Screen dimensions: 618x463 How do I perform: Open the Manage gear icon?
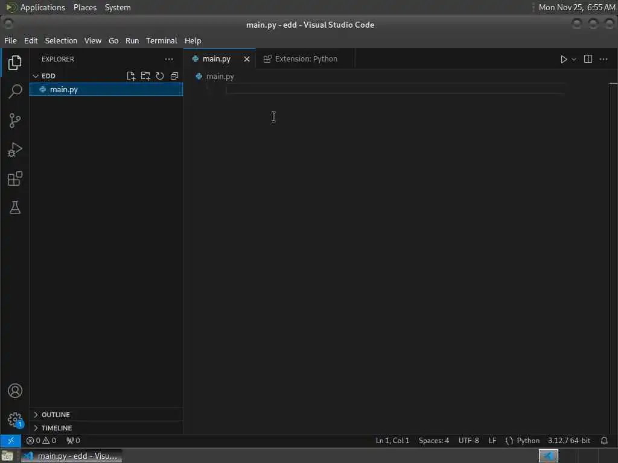pos(15,420)
